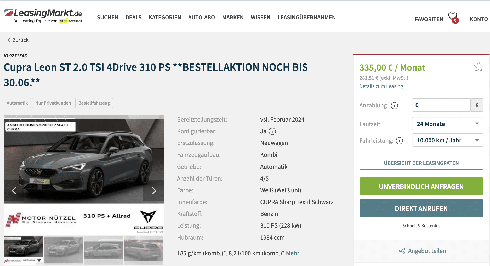Click the Kombi value
The height and width of the screenshot is (266, 490).
(x=269, y=155)
